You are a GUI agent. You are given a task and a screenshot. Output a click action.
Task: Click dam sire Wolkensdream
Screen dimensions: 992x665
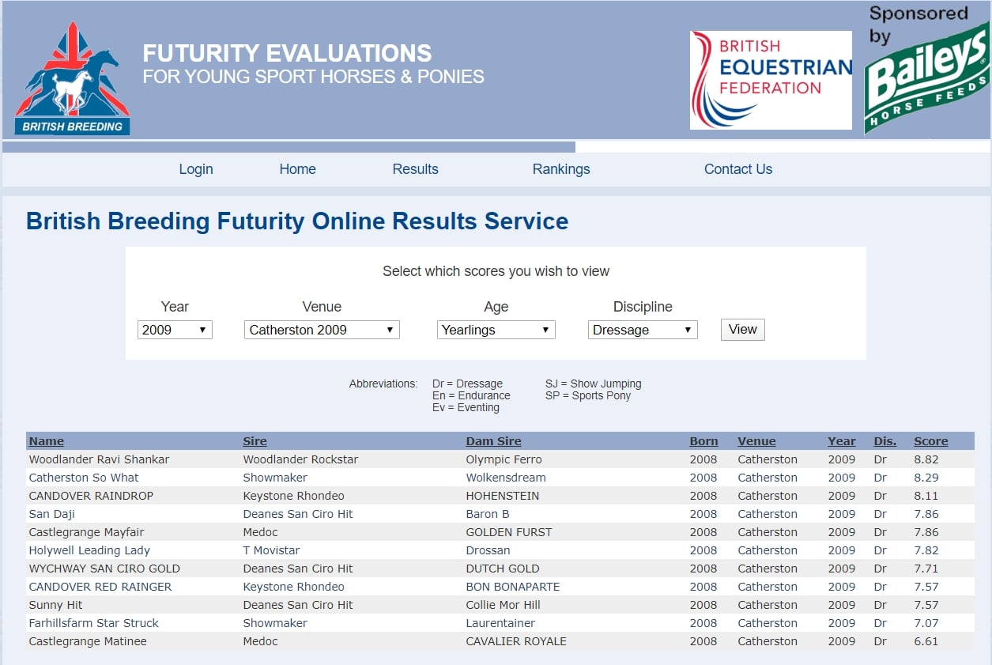pyautogui.click(x=506, y=478)
